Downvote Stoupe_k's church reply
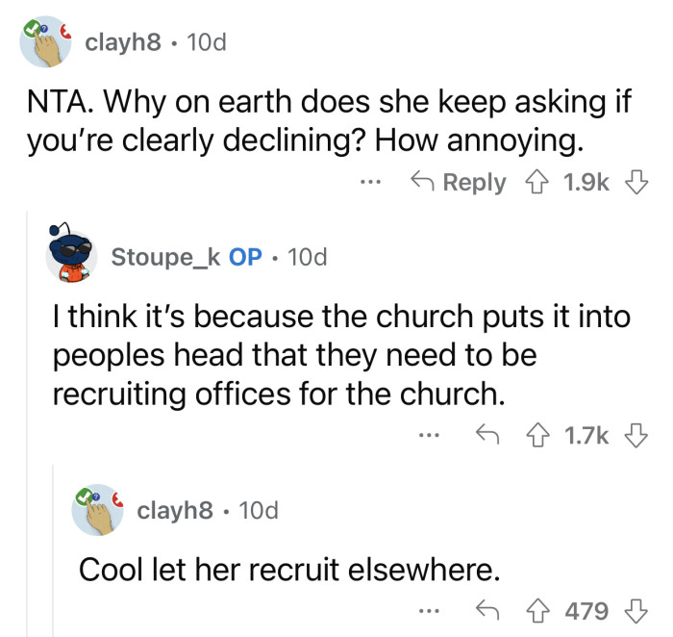This screenshot has width=673, height=637. 632,438
